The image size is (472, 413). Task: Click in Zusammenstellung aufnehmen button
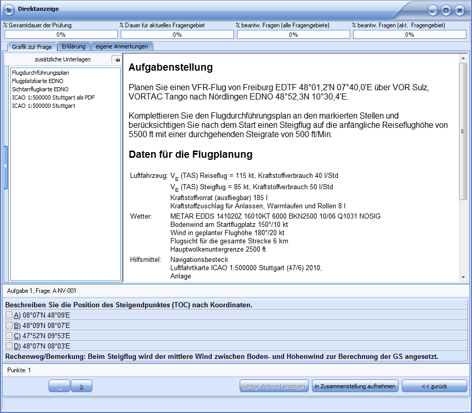355,386
